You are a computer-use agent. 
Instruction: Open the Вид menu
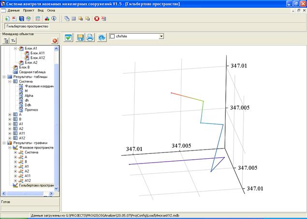41,10
